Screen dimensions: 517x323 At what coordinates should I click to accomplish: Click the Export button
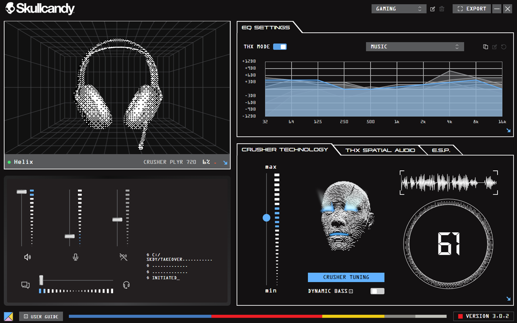pyautogui.click(x=471, y=9)
